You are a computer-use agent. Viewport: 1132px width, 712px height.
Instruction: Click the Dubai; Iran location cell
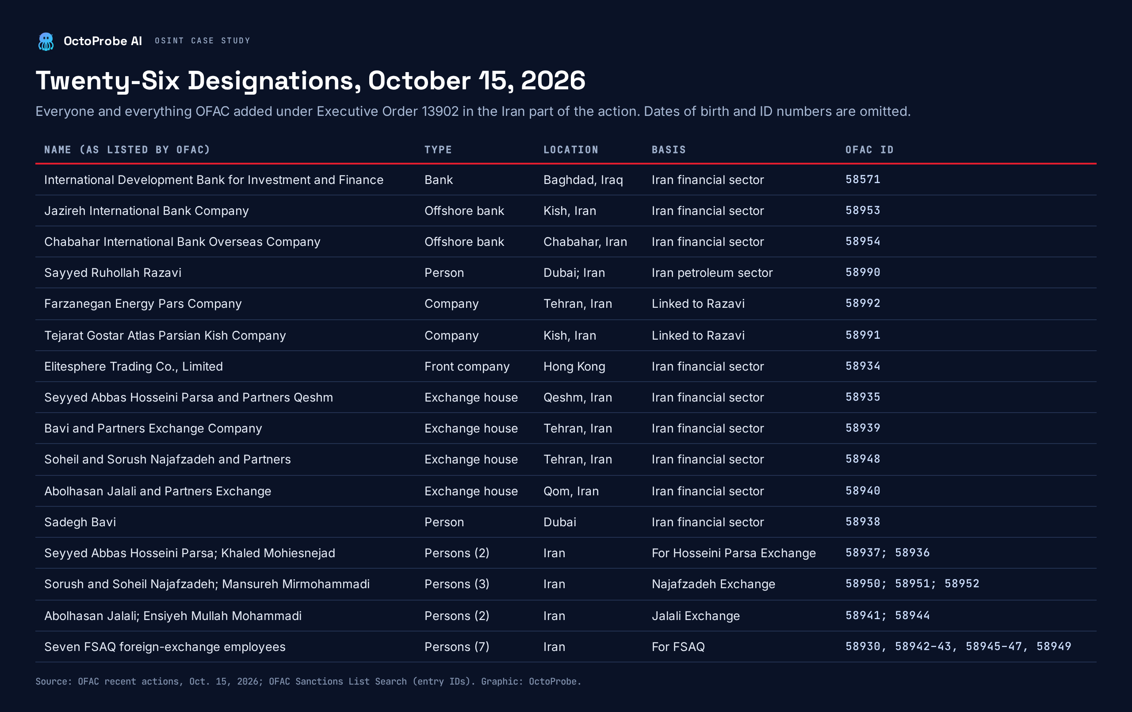click(x=574, y=273)
